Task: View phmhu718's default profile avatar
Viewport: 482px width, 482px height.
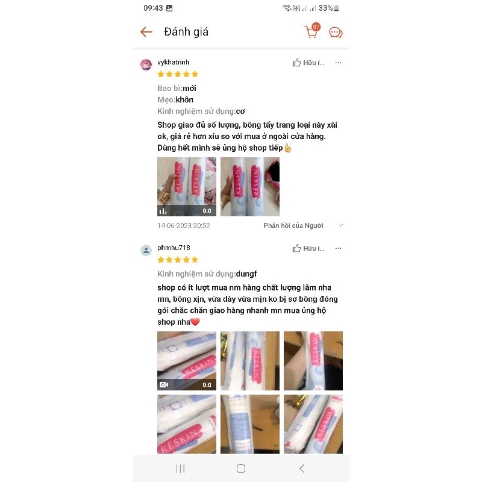Action: pos(146,250)
